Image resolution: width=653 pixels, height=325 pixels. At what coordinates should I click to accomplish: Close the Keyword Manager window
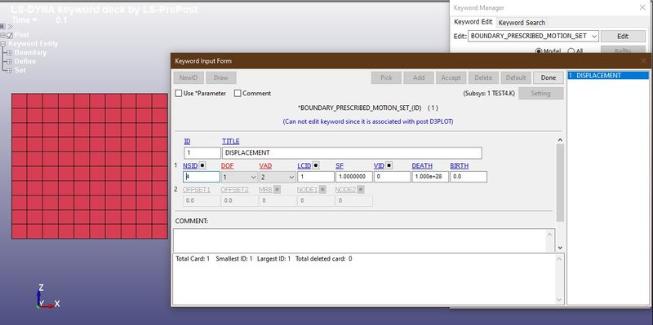tap(642, 7)
